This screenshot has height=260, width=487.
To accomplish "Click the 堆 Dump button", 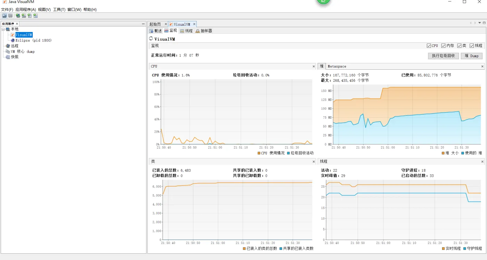I will 471,56.
